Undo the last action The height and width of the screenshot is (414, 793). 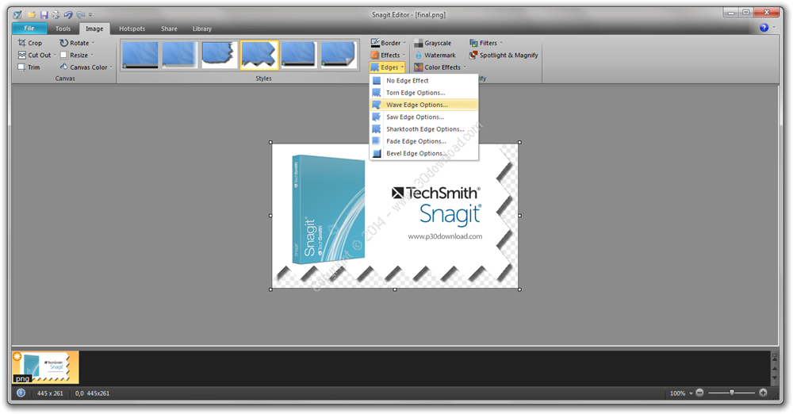coord(67,15)
